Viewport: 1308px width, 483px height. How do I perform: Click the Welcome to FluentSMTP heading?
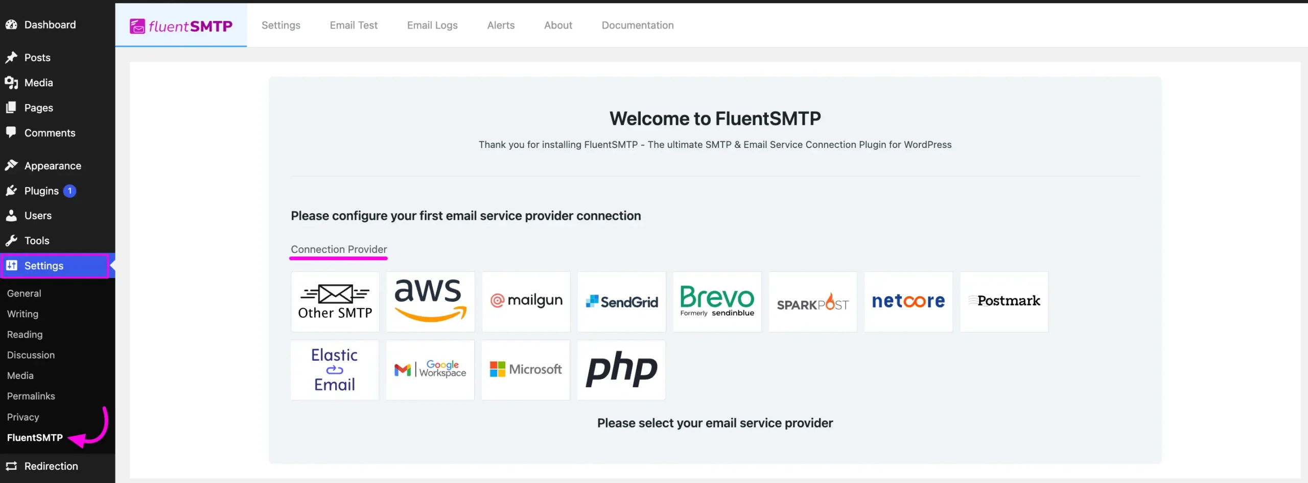[715, 118]
